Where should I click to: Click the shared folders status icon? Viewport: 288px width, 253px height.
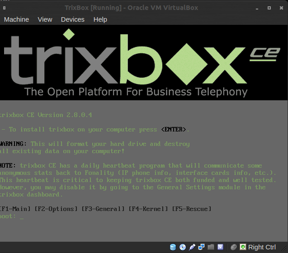coord(211,247)
